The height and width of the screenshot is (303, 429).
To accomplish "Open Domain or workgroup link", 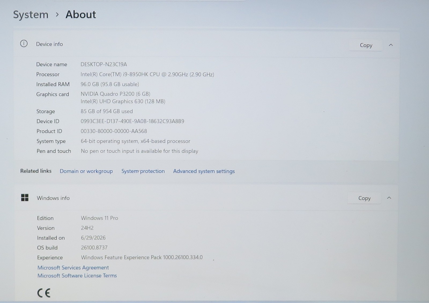I will point(86,171).
